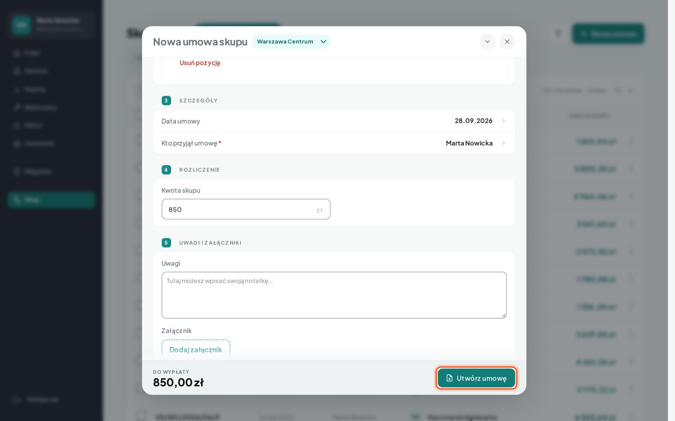
Task: Expand the Kto przyjął umowę chevron
Action: 504,143
